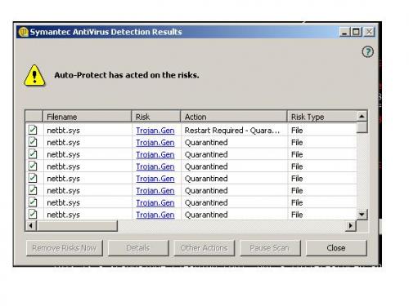Screen dimensions: 409x306
Task: Sort by the Action column header
Action: (x=233, y=117)
